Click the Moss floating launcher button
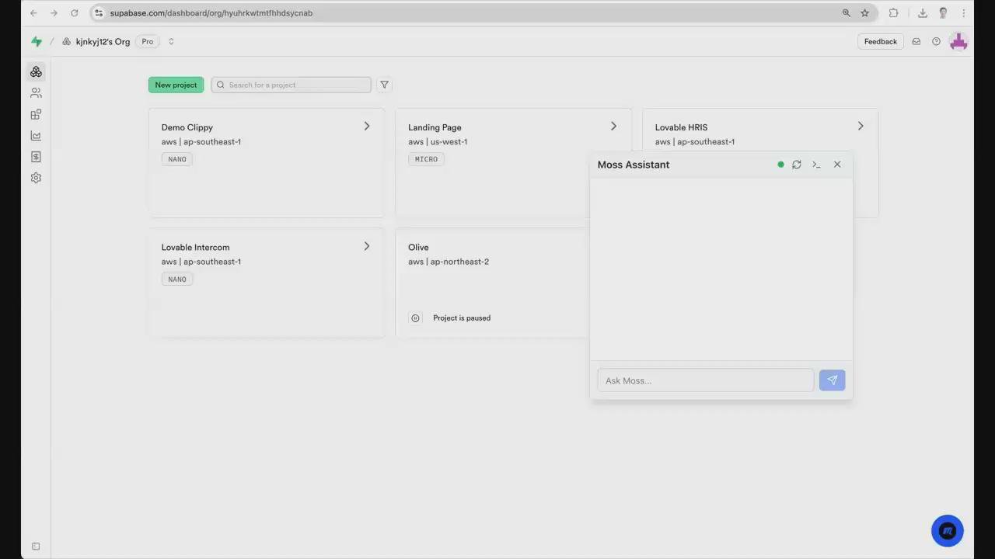Viewport: 995px width, 559px height. pyautogui.click(x=948, y=531)
